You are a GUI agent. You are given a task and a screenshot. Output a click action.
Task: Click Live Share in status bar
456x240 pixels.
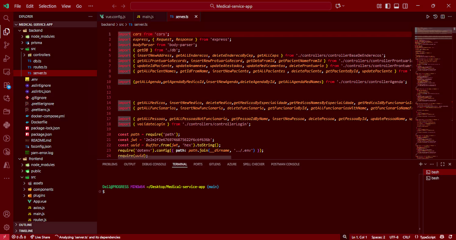[x=40, y=237]
